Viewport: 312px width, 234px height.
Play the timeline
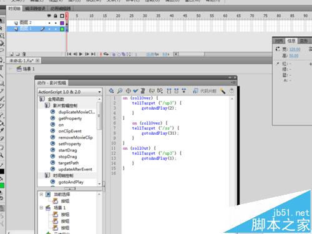[x=81, y=54]
